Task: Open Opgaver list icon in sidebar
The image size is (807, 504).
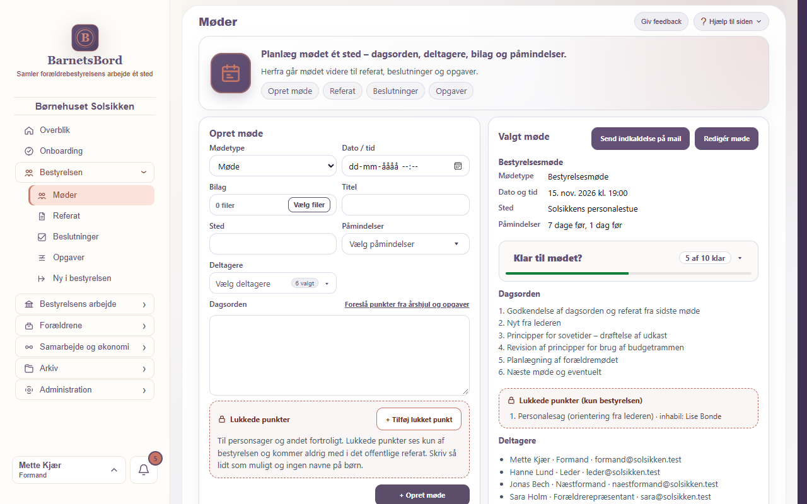Action: [x=42, y=258]
